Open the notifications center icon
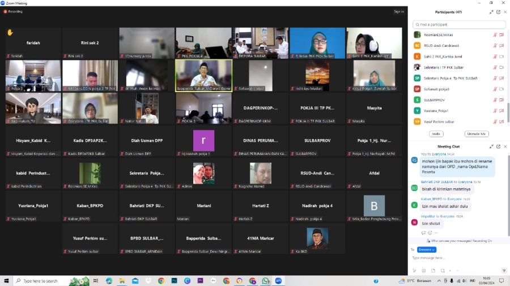Image resolution: width=510 pixels, height=286 pixels. pos(501,281)
